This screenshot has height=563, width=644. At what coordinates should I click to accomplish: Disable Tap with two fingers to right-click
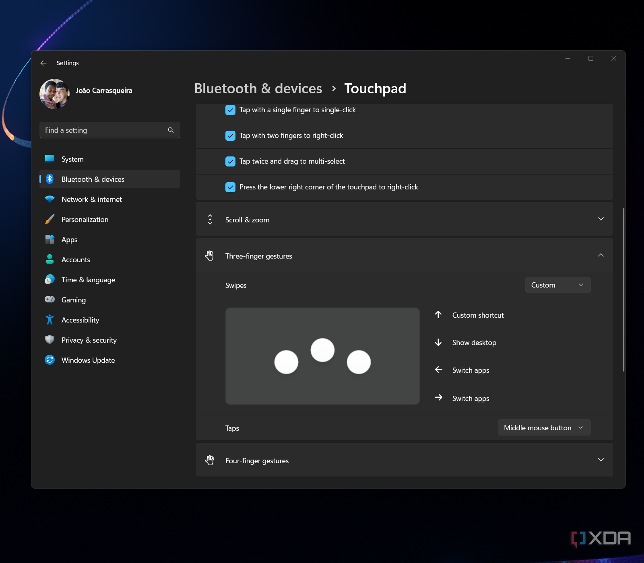(x=230, y=136)
